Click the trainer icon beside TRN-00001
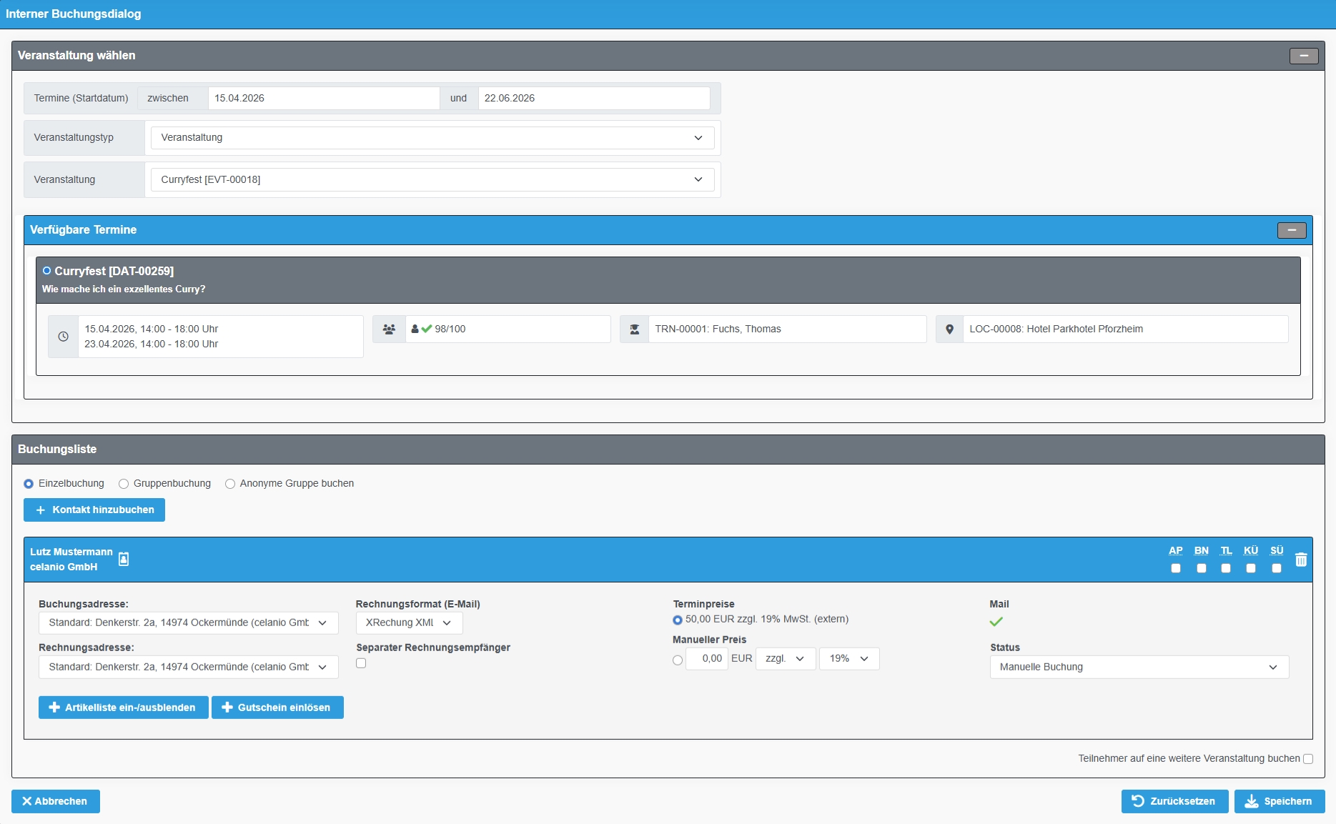The width and height of the screenshot is (1336, 824). coord(634,329)
